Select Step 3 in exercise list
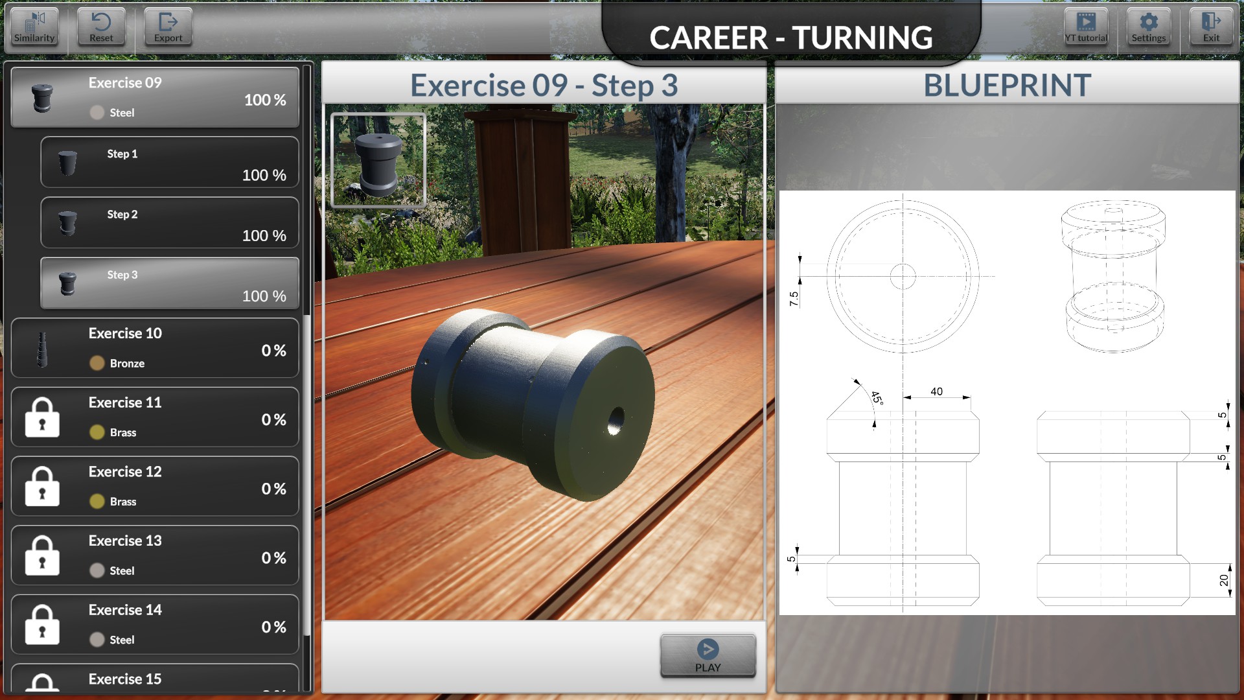 tap(169, 284)
